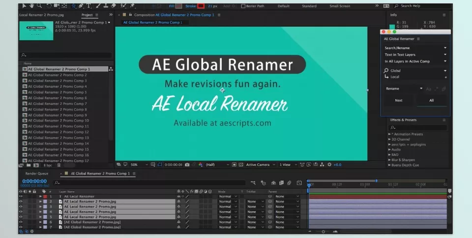Select the Brush tool
Image resolution: width=472 pixels, height=238 pixels.
point(98,6)
